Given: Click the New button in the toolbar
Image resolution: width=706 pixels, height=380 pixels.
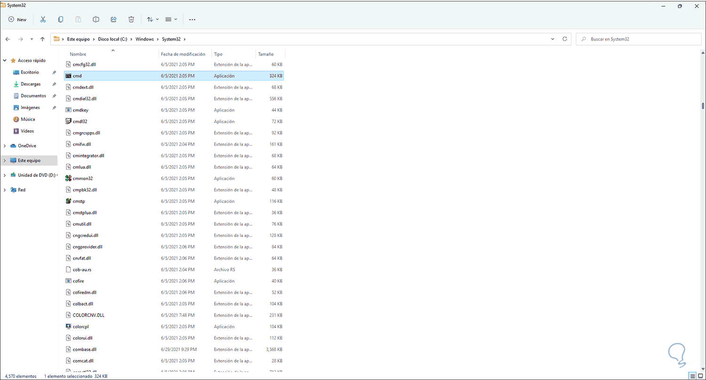Looking at the screenshot, I should point(18,19).
